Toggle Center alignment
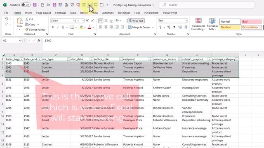This screenshot has height=148, width=264. point(106,27)
